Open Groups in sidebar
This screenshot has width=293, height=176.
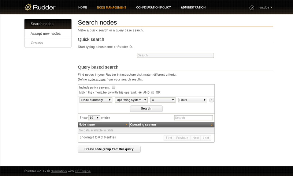(48, 43)
